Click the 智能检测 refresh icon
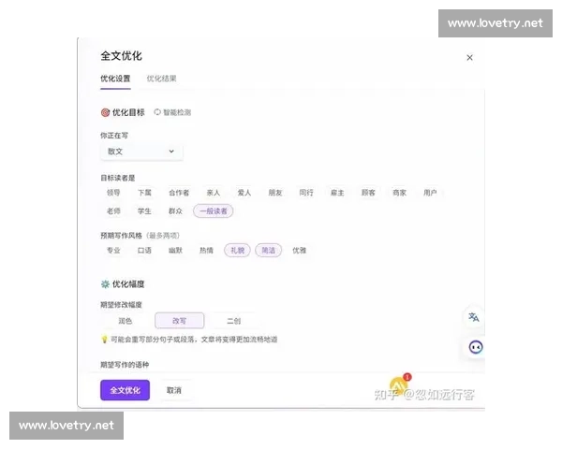Viewport: 562px width, 449px height. point(157,112)
